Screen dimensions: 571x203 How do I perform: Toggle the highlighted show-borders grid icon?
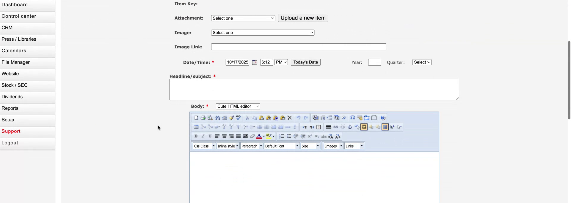[385, 127]
